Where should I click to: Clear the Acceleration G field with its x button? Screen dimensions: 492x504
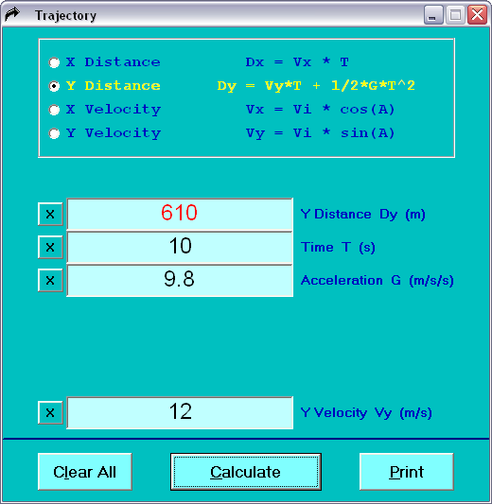(x=50, y=280)
